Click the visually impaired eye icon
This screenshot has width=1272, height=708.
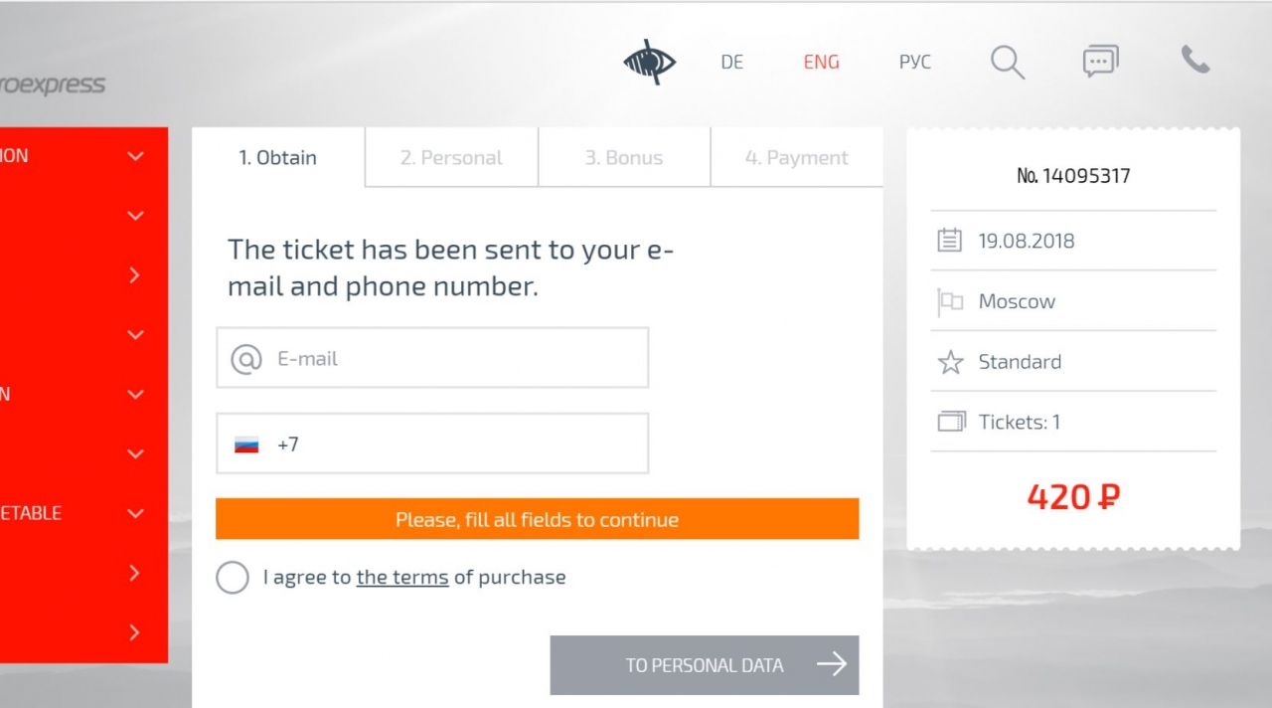point(649,62)
